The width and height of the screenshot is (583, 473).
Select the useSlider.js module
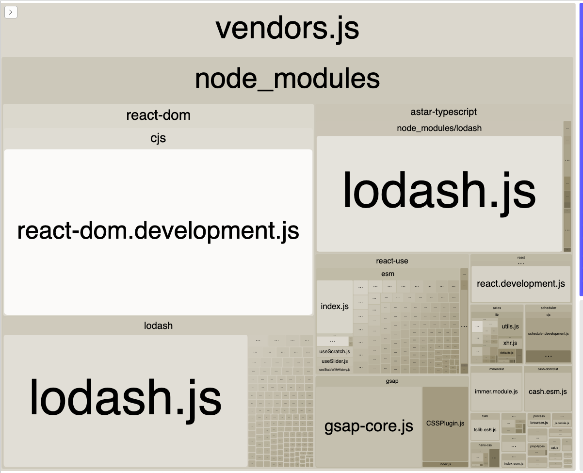pyautogui.click(x=335, y=361)
